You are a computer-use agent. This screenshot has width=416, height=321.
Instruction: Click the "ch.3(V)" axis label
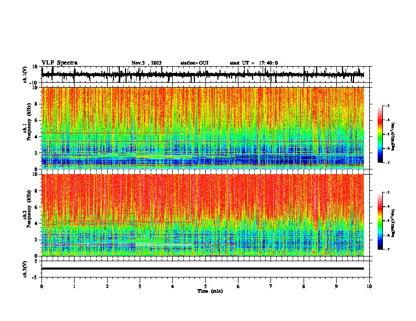(25, 269)
